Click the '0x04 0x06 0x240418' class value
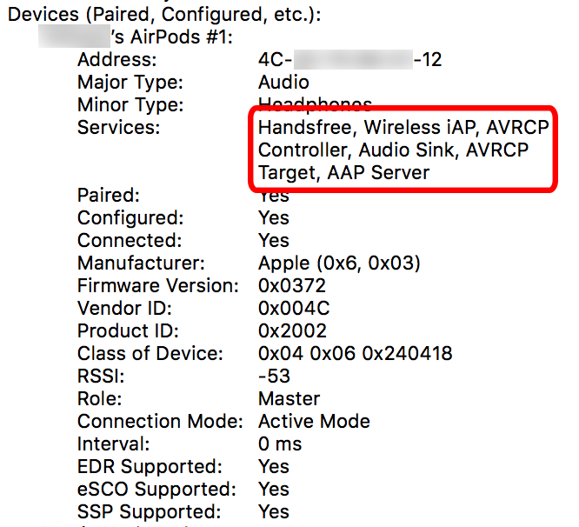579x527 pixels. click(356, 353)
